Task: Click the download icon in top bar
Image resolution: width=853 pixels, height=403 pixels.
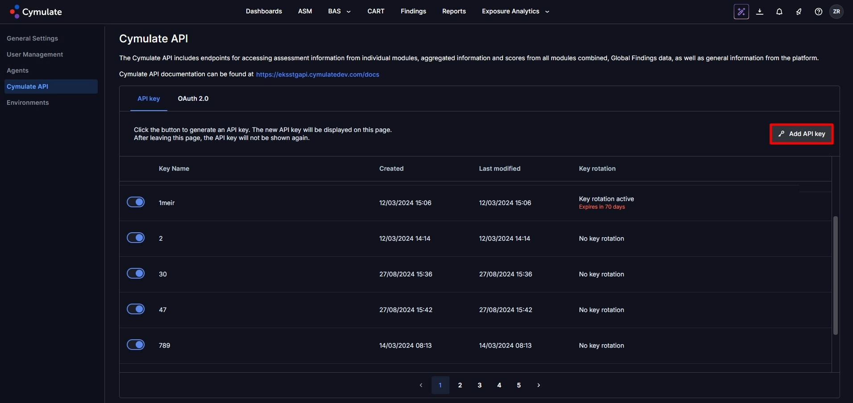Action: coord(760,12)
